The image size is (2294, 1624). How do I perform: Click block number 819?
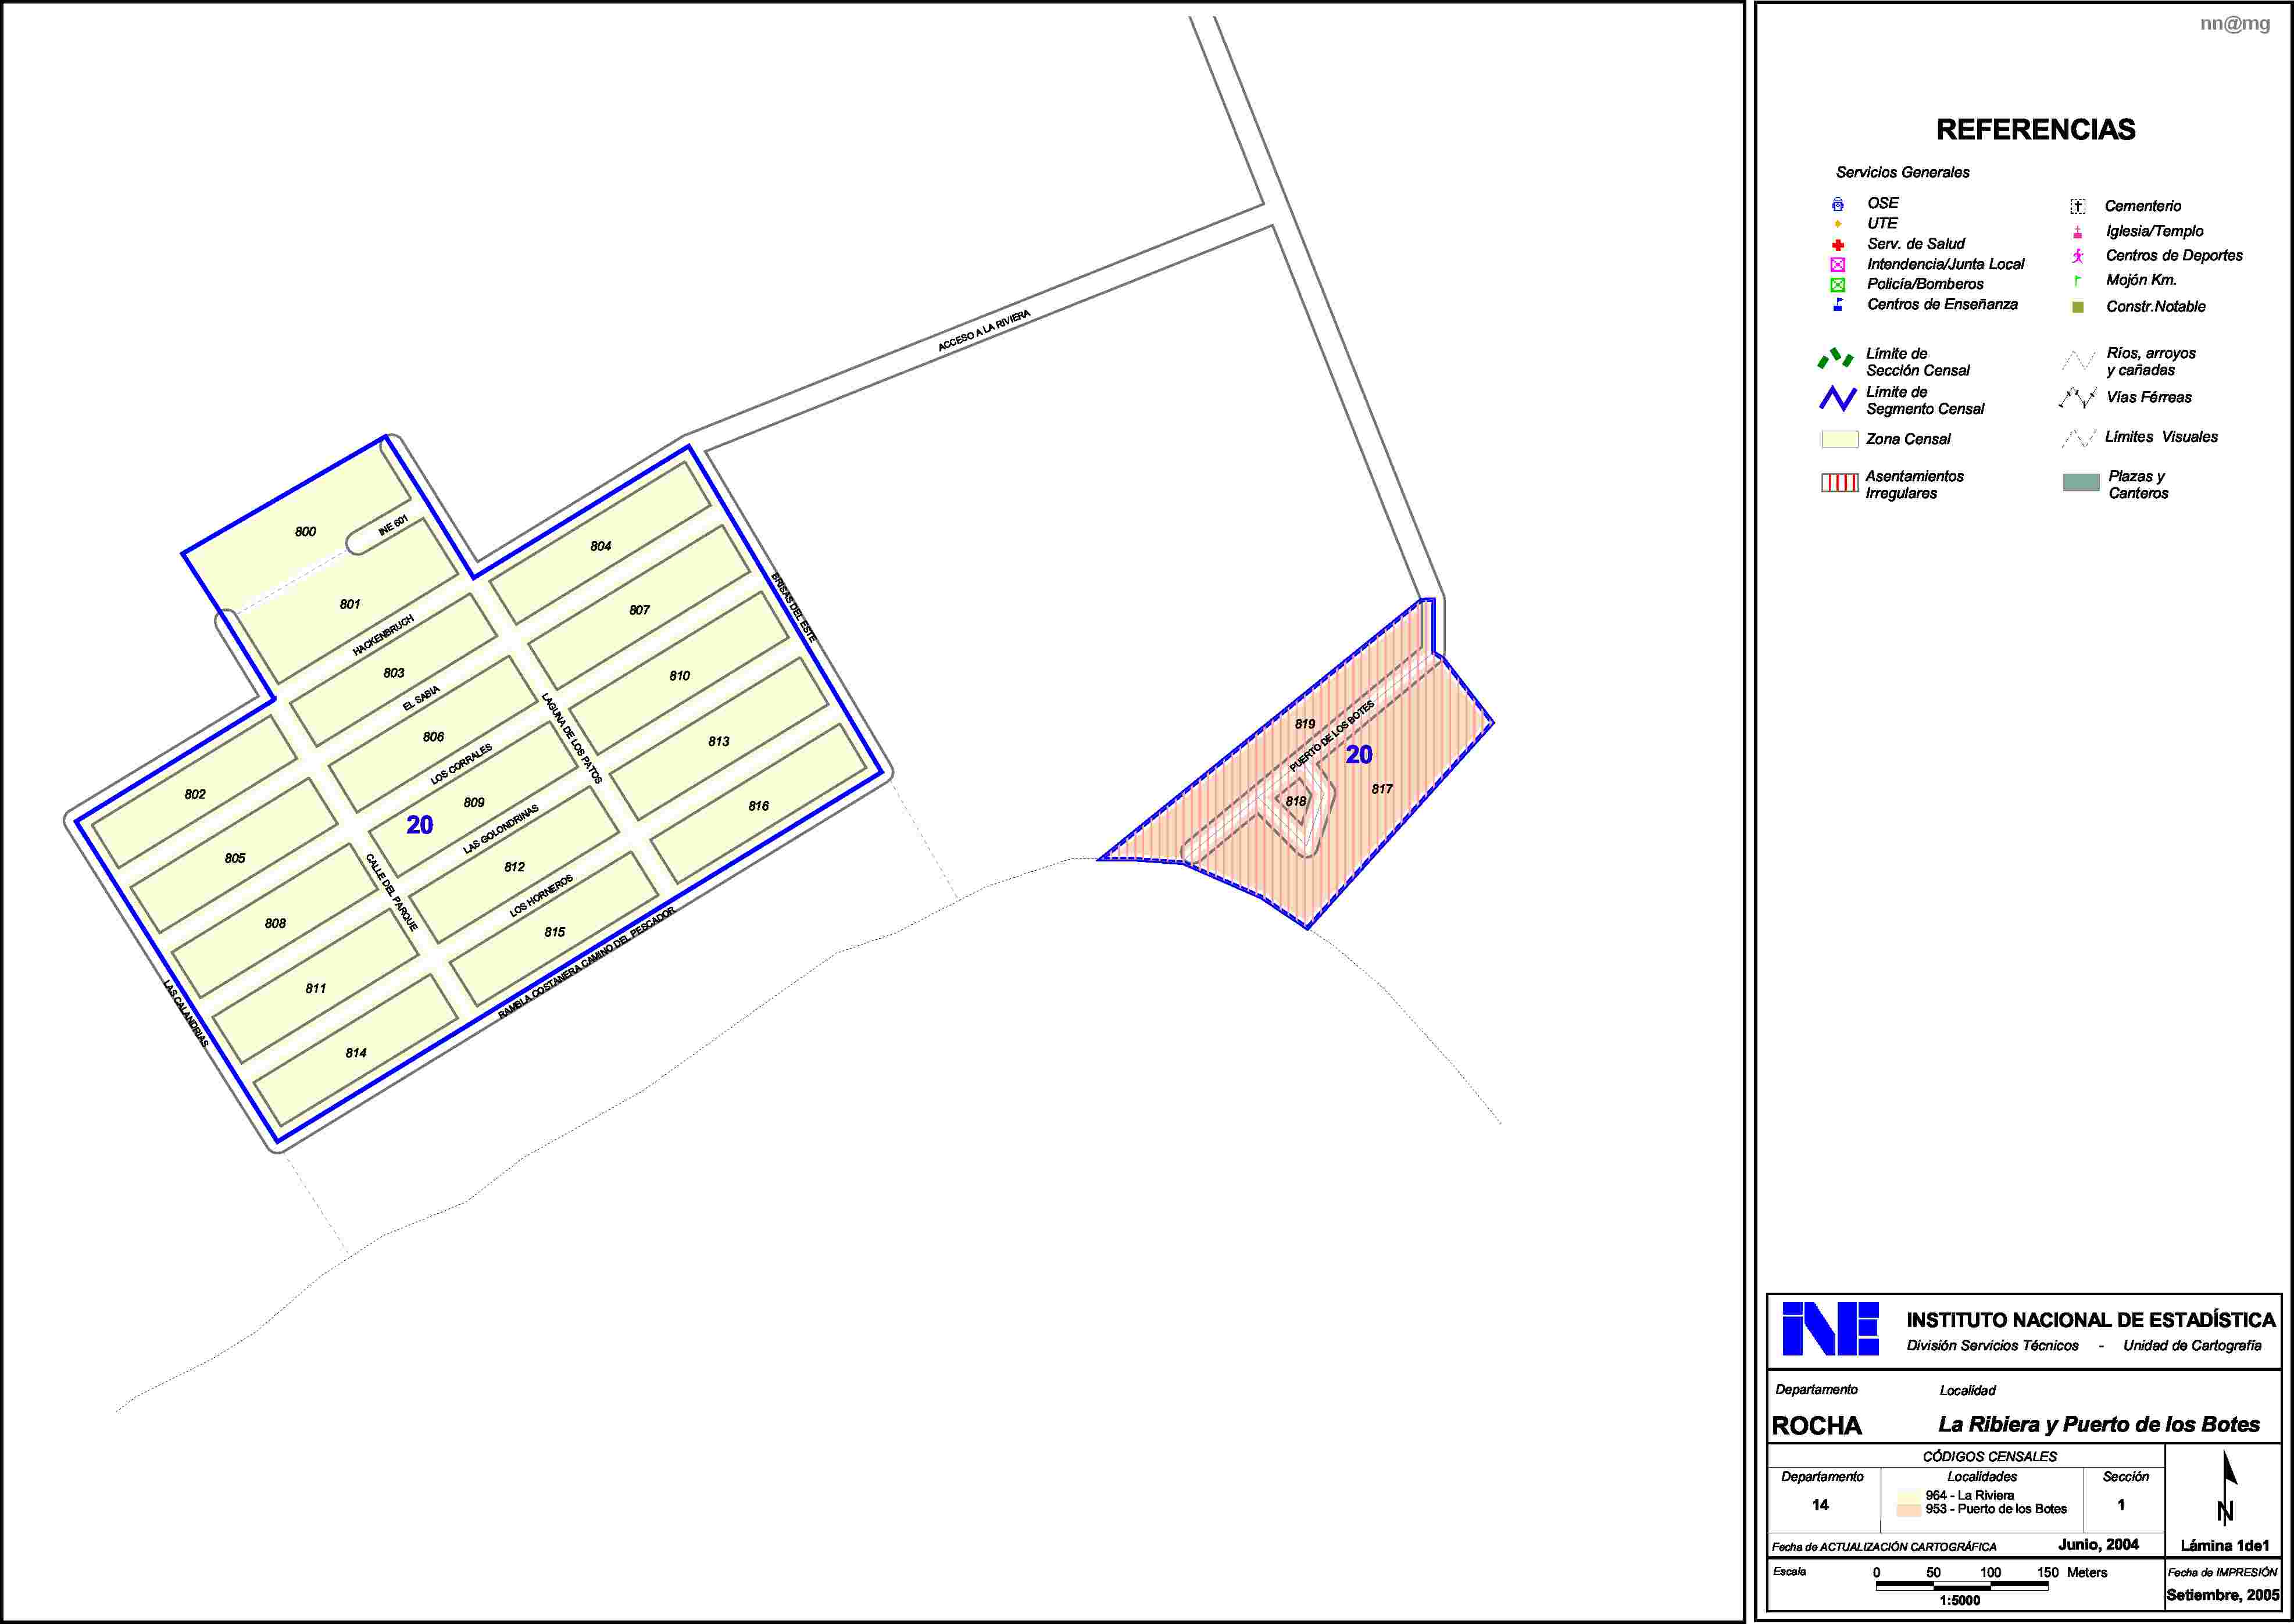1304,724
